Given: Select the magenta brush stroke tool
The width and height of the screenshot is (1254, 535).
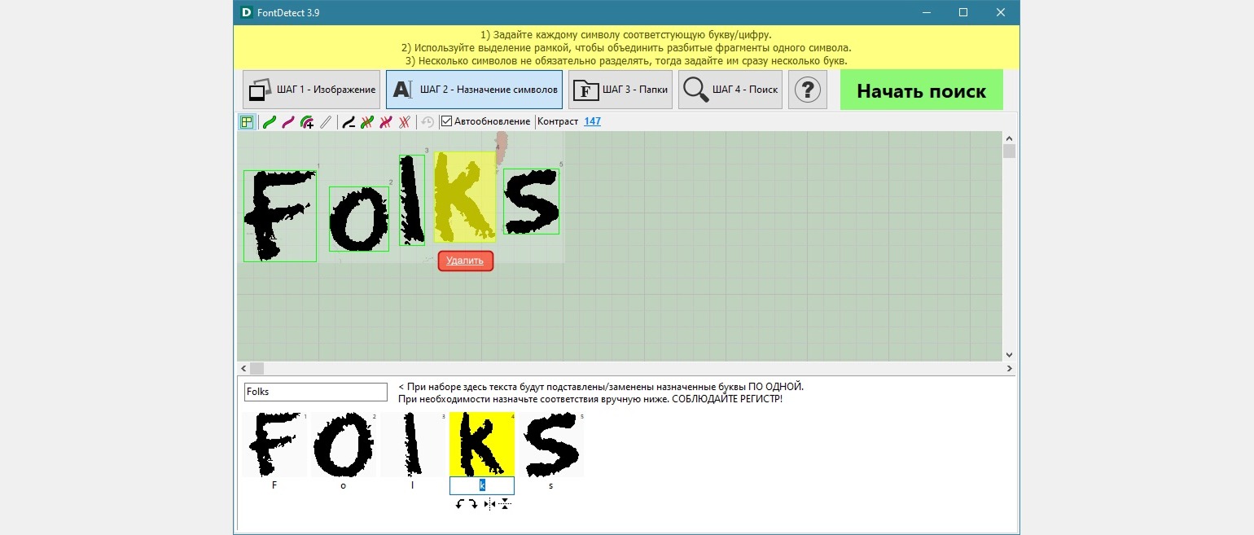Looking at the screenshot, I should tap(287, 122).
